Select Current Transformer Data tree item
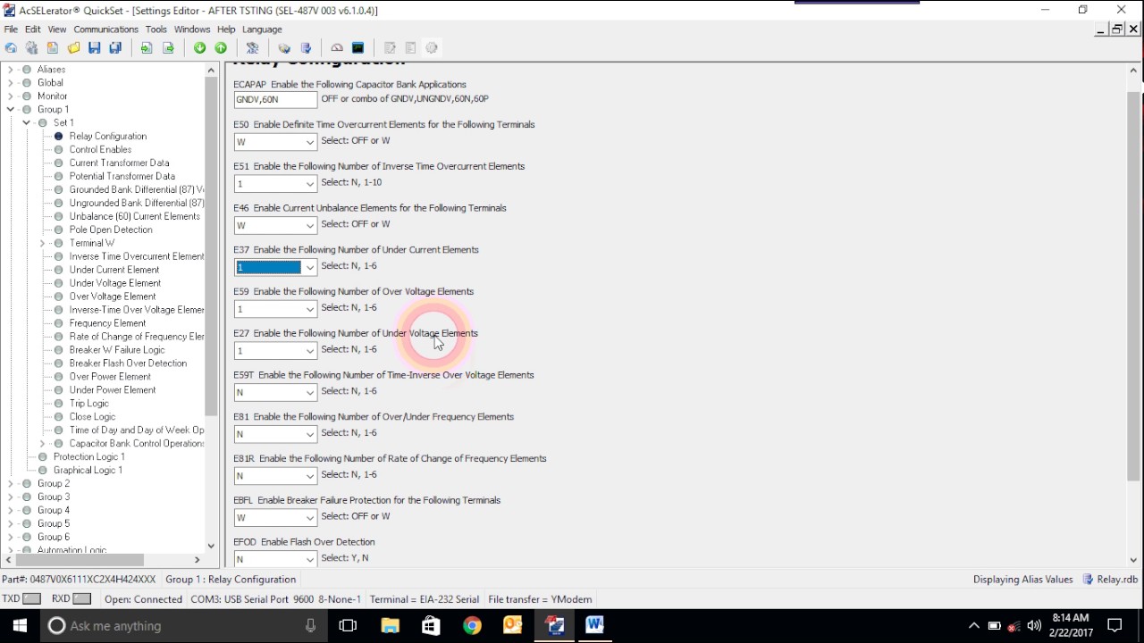The height and width of the screenshot is (643, 1144). click(x=119, y=163)
